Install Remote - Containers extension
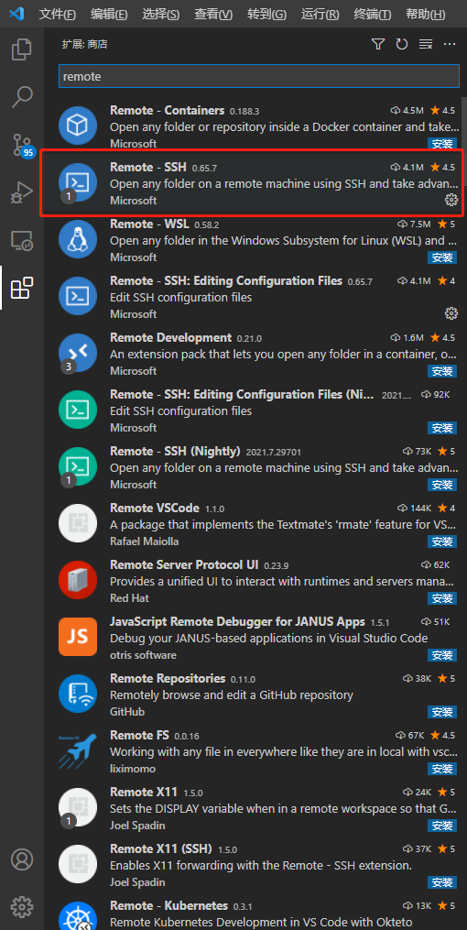This screenshot has height=930, width=467. 442,144
